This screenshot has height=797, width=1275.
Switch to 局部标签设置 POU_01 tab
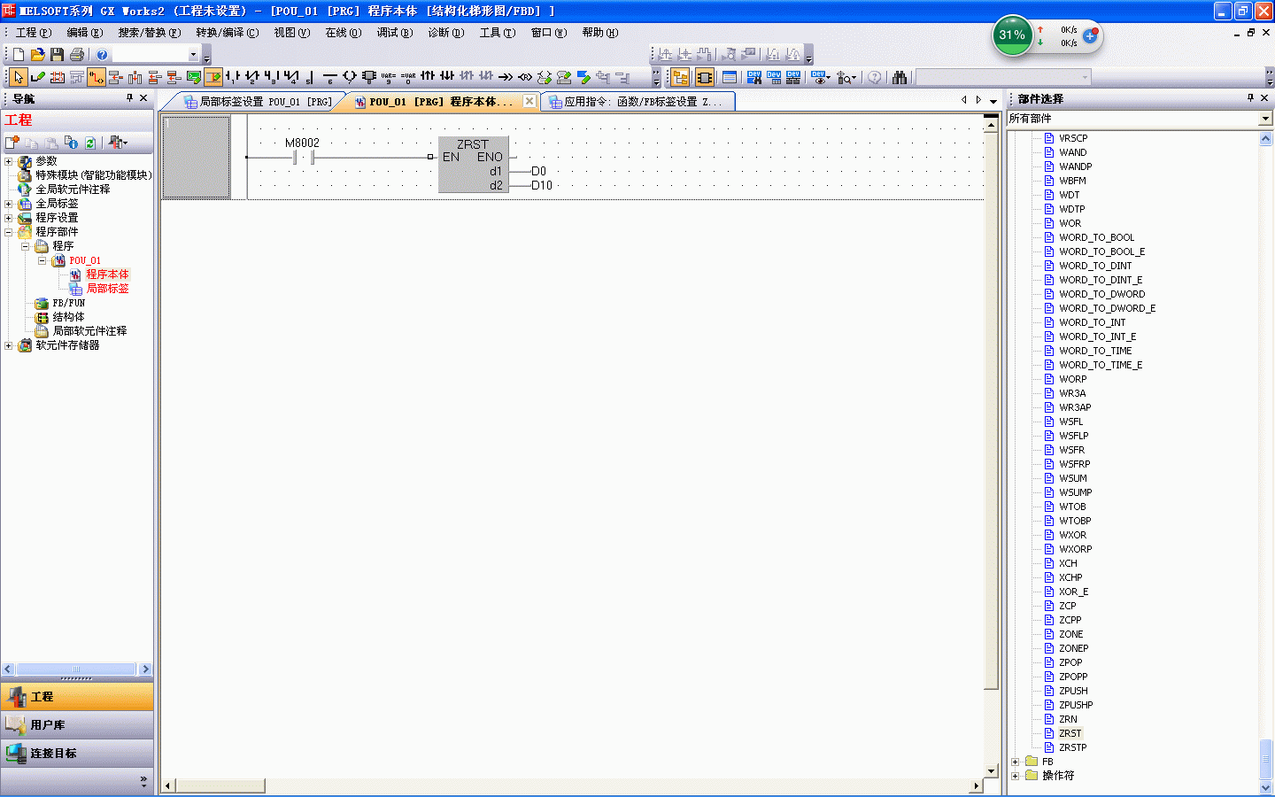[x=257, y=102]
